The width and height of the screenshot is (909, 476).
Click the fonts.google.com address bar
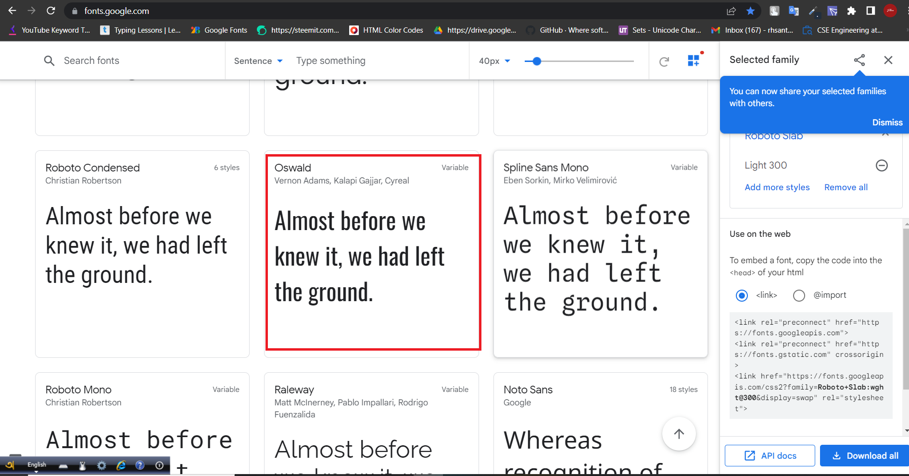point(394,11)
